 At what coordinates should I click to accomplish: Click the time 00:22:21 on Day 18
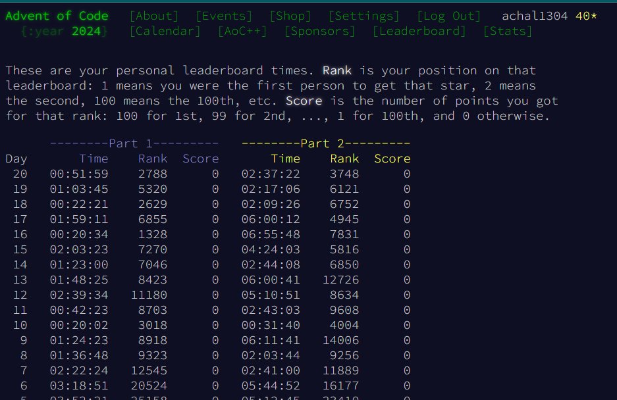(x=79, y=204)
